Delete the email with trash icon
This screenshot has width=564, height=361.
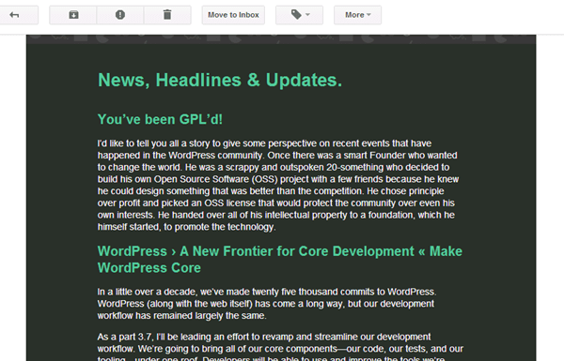[x=167, y=15]
